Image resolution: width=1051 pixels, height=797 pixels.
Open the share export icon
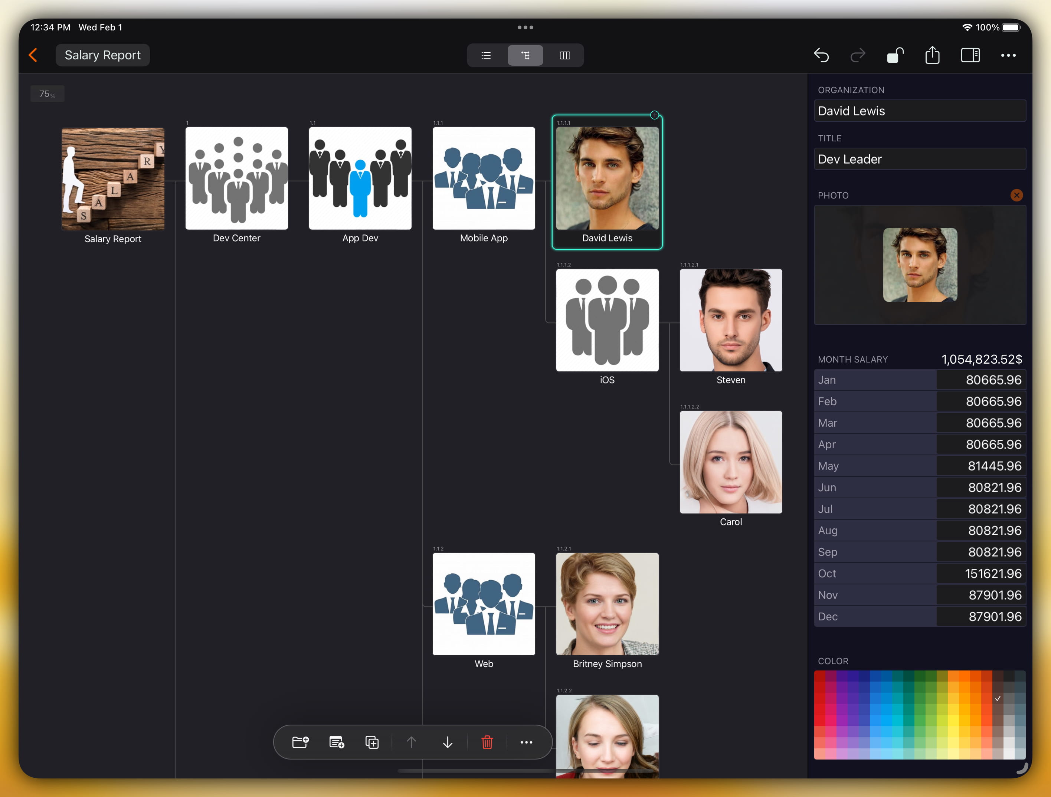932,55
